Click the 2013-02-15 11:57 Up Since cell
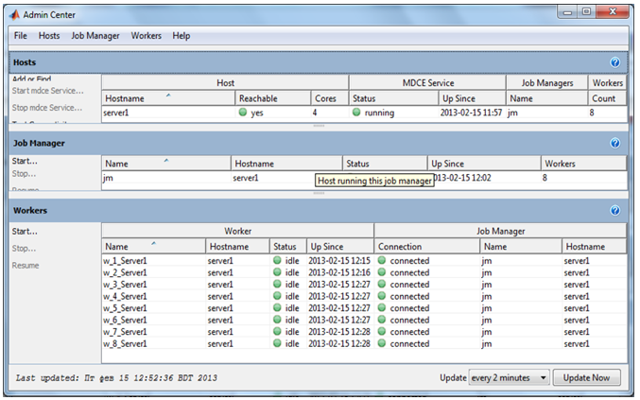 point(471,113)
